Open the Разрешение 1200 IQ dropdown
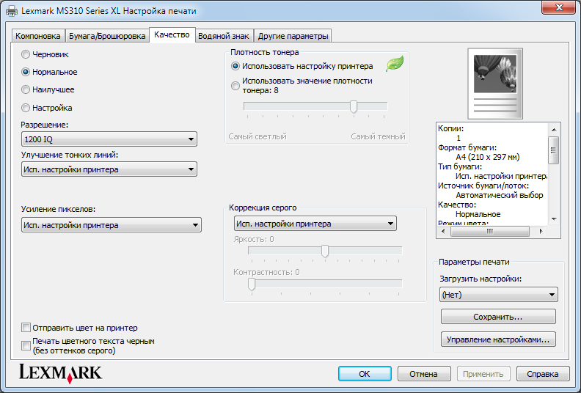The width and height of the screenshot is (581, 393). click(x=109, y=139)
